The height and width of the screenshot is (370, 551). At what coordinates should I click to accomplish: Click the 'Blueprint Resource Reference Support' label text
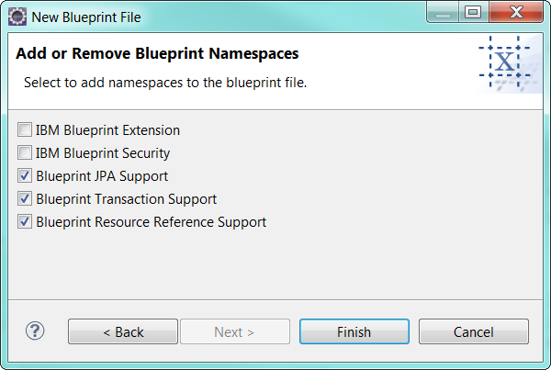151,222
